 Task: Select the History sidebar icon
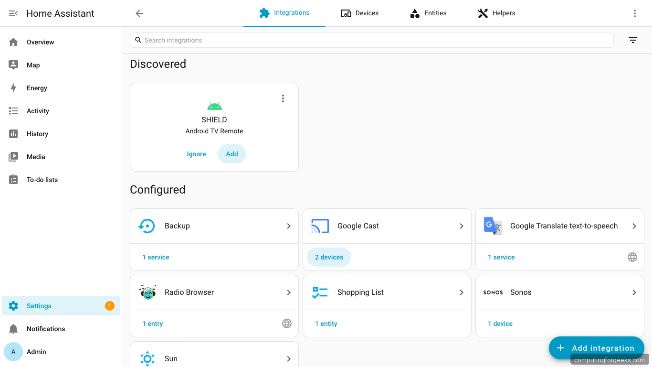pyautogui.click(x=13, y=134)
